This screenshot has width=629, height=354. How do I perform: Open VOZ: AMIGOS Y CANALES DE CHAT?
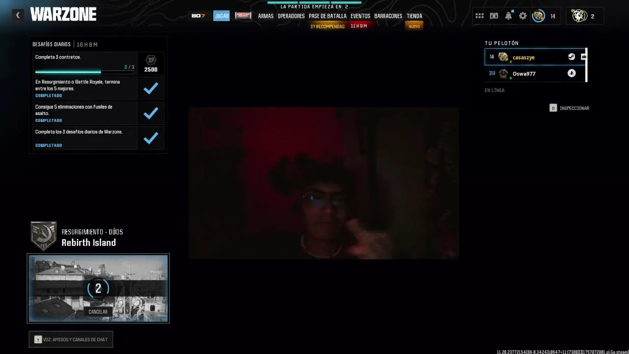tap(71, 339)
